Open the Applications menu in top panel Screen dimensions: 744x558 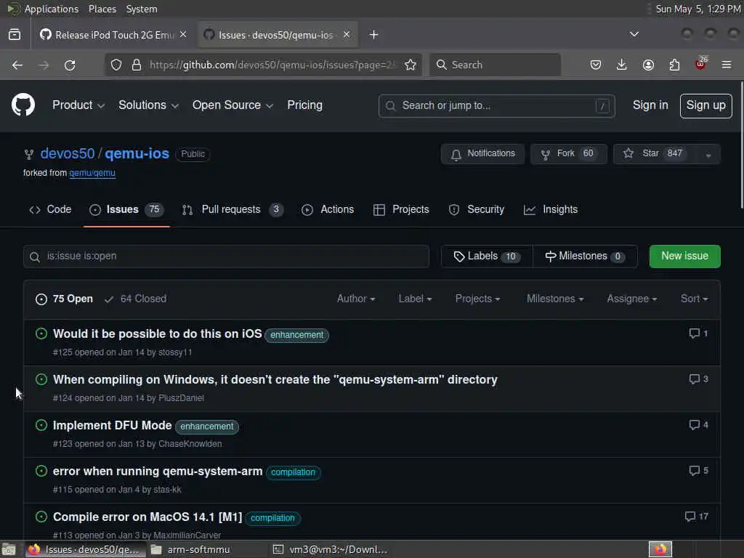pos(52,9)
